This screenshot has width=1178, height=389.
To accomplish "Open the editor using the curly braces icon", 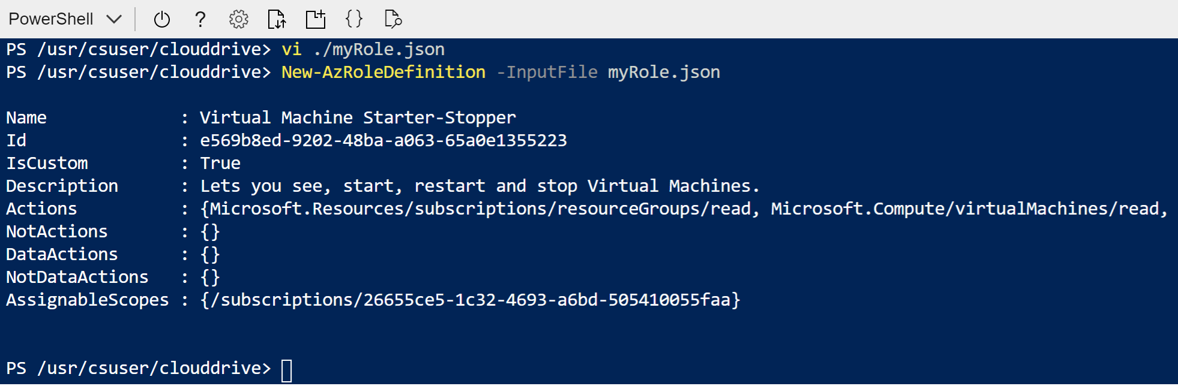I will [354, 19].
